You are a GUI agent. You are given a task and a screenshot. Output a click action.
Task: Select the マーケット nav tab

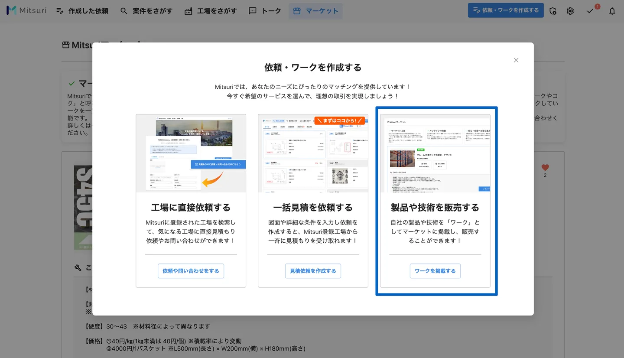click(316, 11)
